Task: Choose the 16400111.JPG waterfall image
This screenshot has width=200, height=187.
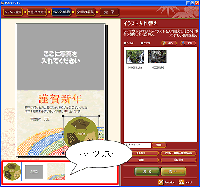Action: (x=135, y=57)
